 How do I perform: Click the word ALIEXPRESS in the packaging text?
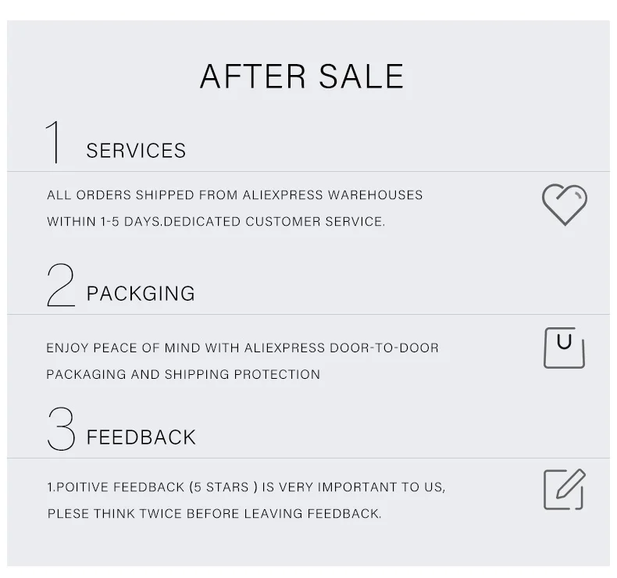[284, 348]
